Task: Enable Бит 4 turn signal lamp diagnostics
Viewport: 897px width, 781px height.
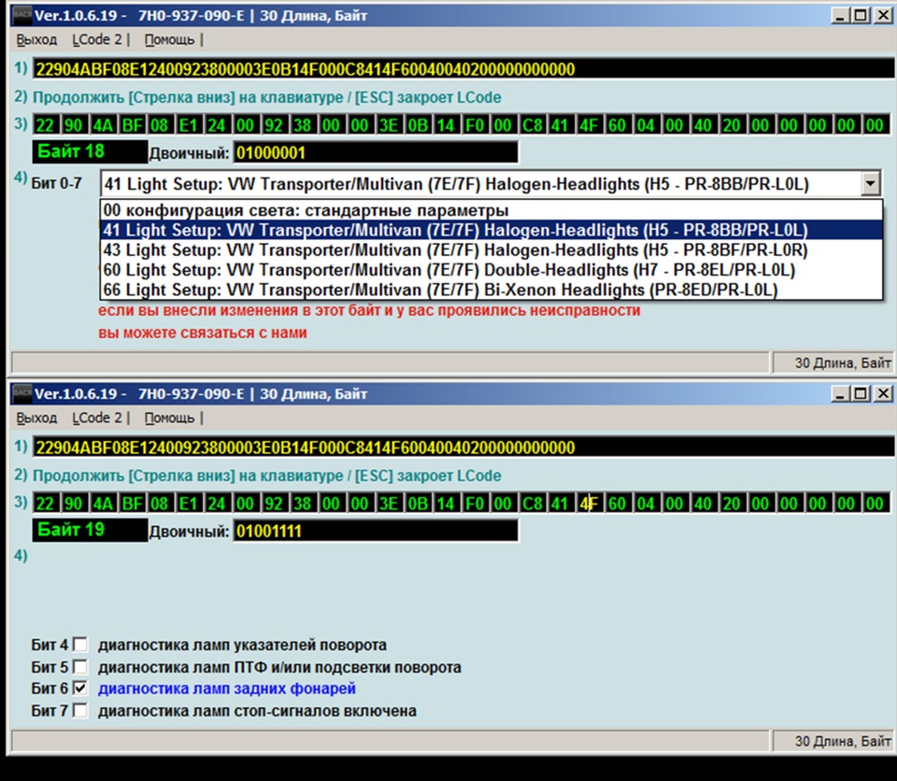Action: click(x=80, y=645)
